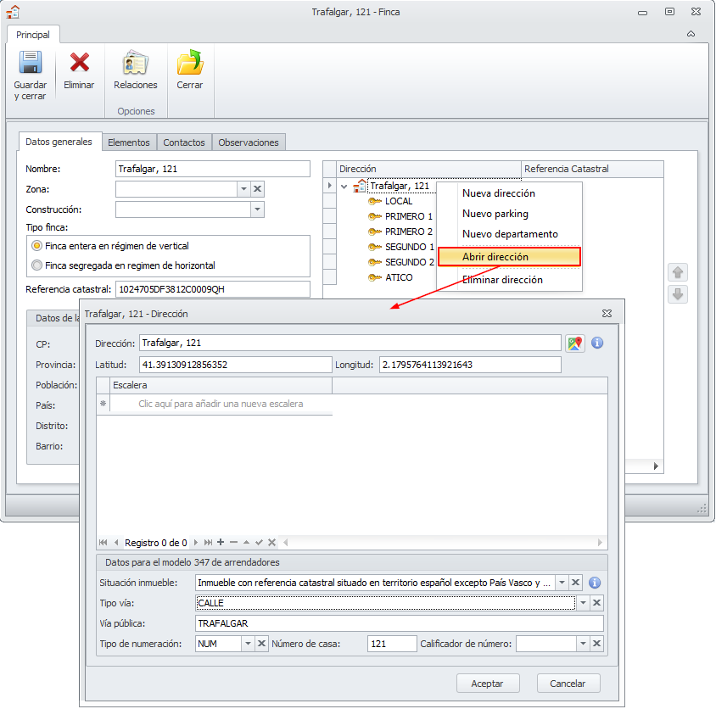Click the Aceptar button
Viewport: 716px width, 709px height.
pyautogui.click(x=488, y=684)
